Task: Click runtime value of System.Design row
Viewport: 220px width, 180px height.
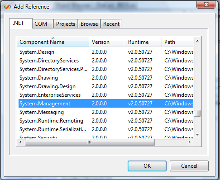Action: coord(140,52)
